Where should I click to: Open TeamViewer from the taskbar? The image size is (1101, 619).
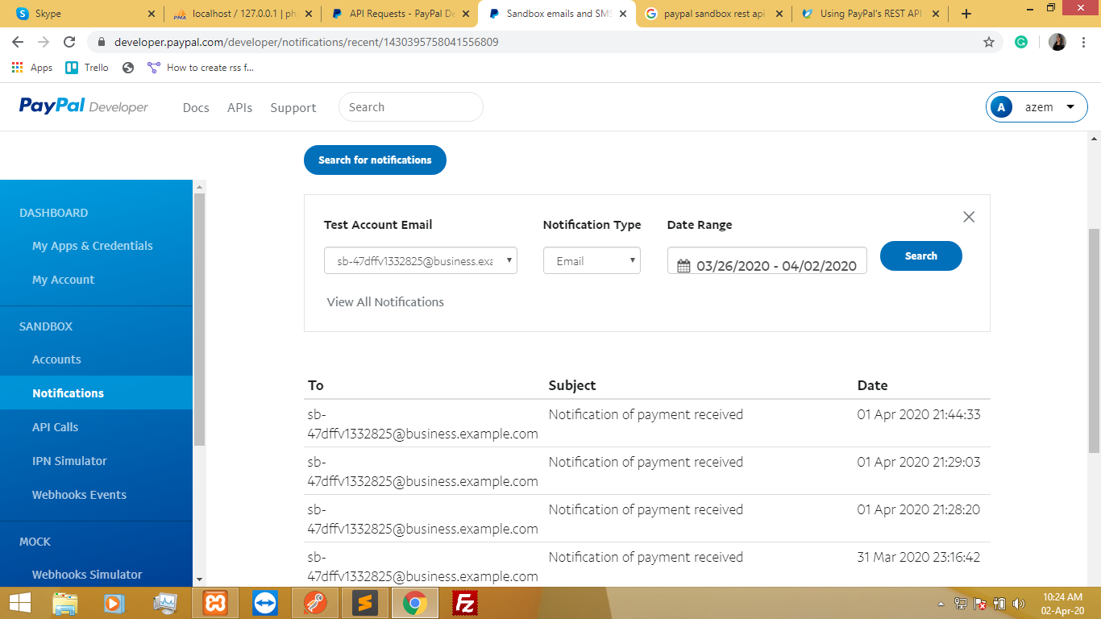pyautogui.click(x=264, y=603)
